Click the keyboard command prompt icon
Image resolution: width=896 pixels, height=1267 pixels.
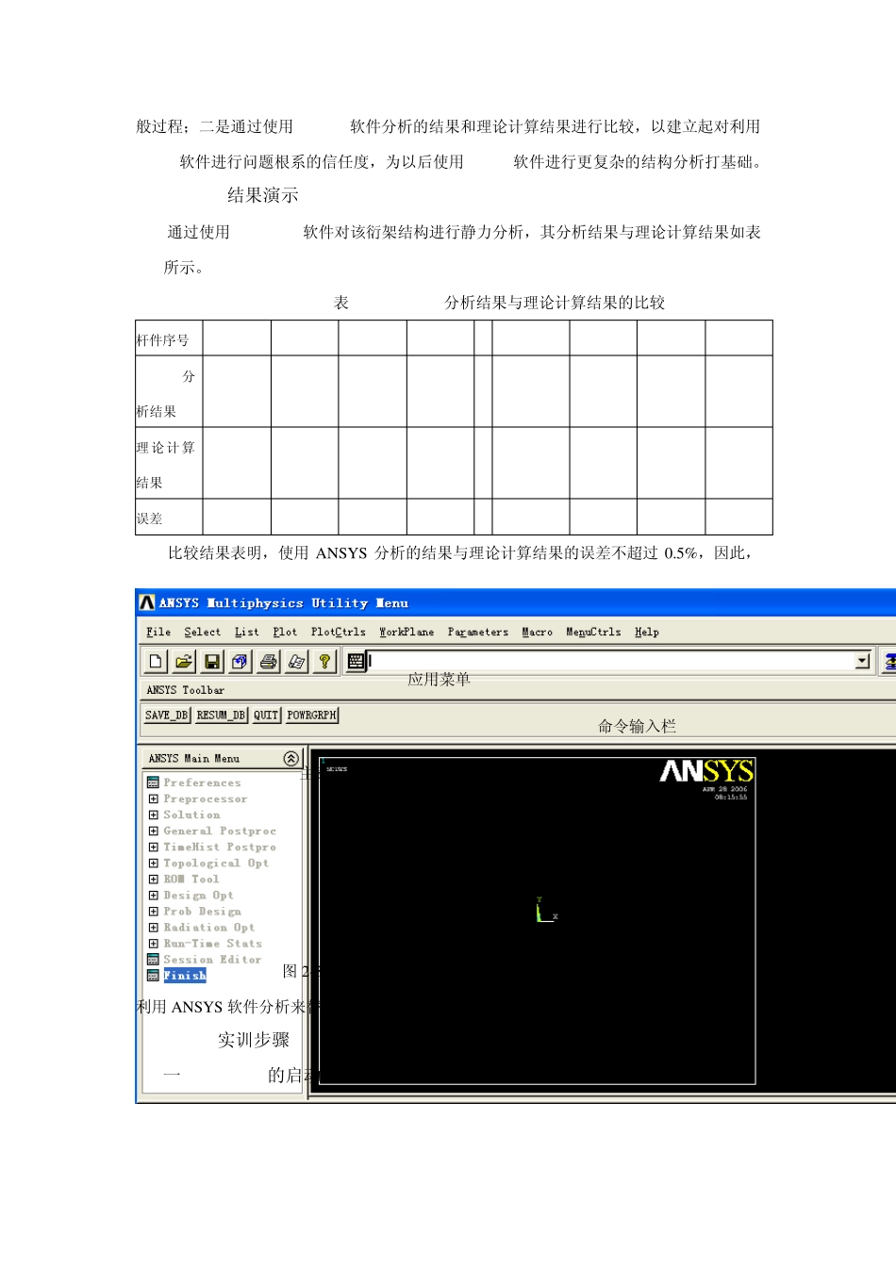[x=356, y=662]
